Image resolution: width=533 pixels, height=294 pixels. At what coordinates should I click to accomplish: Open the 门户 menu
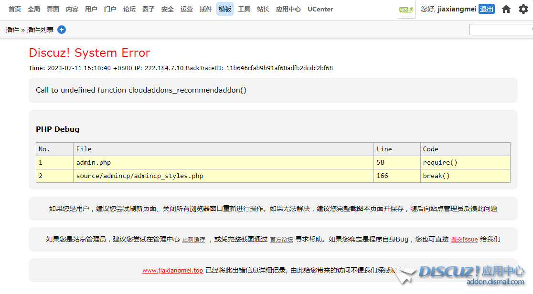pyautogui.click(x=110, y=9)
